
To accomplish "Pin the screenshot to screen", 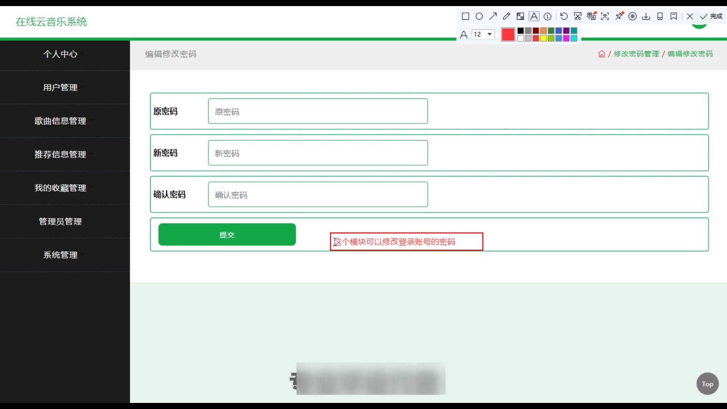I will pyautogui.click(x=619, y=16).
